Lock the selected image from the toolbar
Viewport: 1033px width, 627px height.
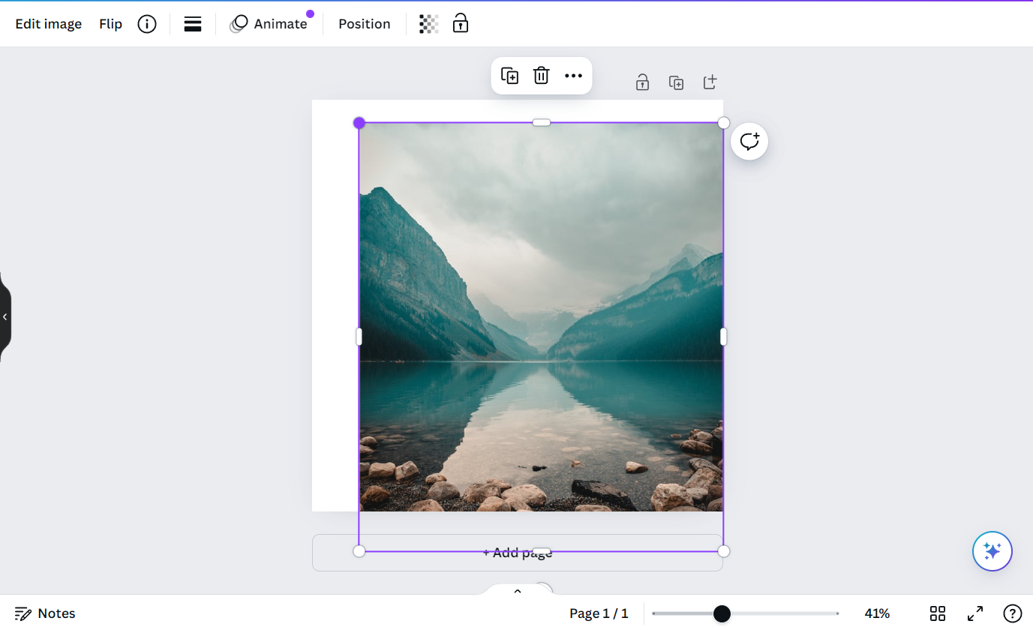point(461,23)
